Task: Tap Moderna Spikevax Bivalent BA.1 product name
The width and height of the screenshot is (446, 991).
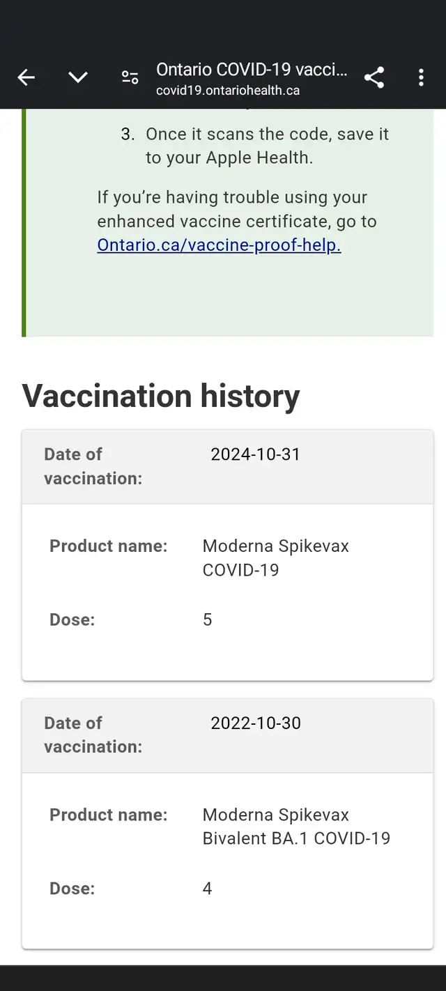Action: [297, 827]
